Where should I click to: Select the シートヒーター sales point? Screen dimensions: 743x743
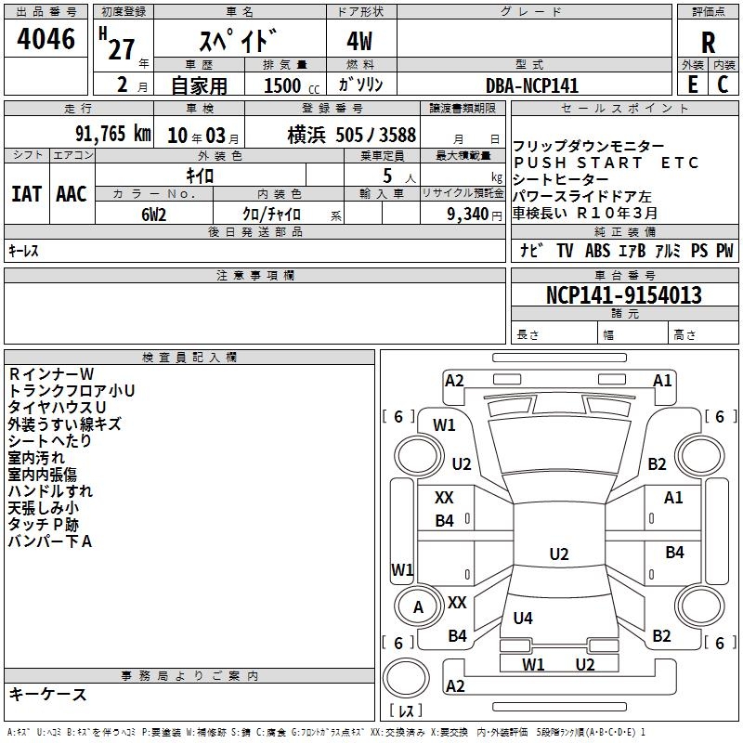coord(561,179)
